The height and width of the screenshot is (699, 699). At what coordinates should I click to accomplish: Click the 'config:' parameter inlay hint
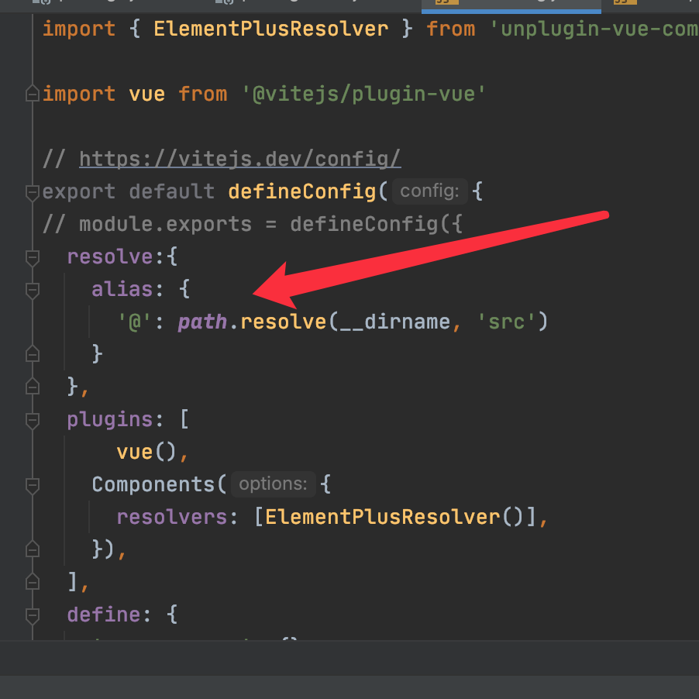(x=430, y=191)
